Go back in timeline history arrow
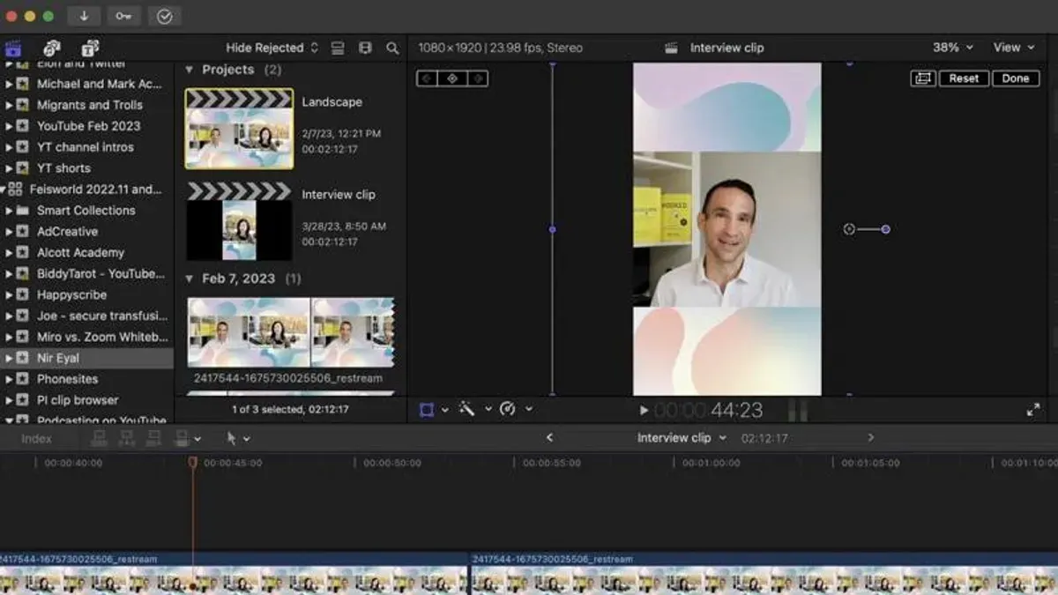 coord(549,437)
